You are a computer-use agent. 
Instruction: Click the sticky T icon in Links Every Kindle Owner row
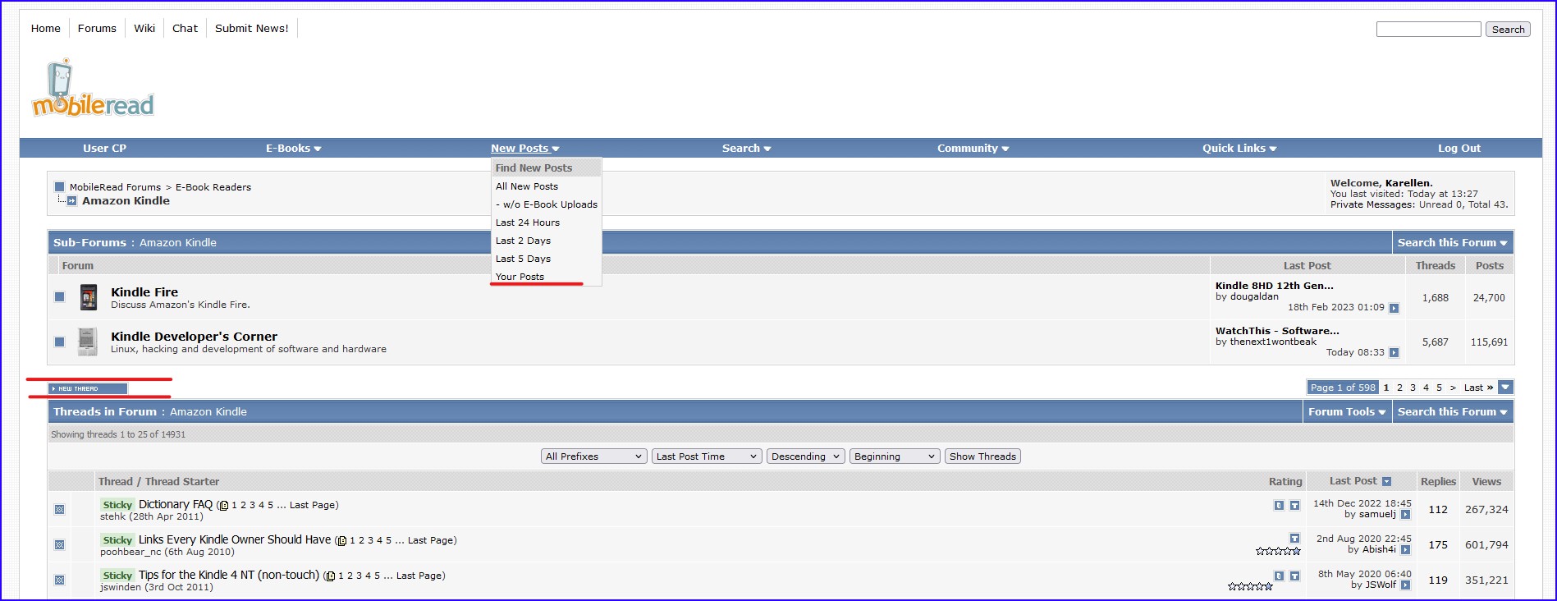1294,539
